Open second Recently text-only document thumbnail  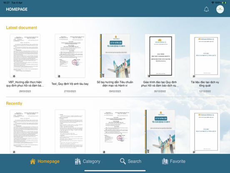70,132
